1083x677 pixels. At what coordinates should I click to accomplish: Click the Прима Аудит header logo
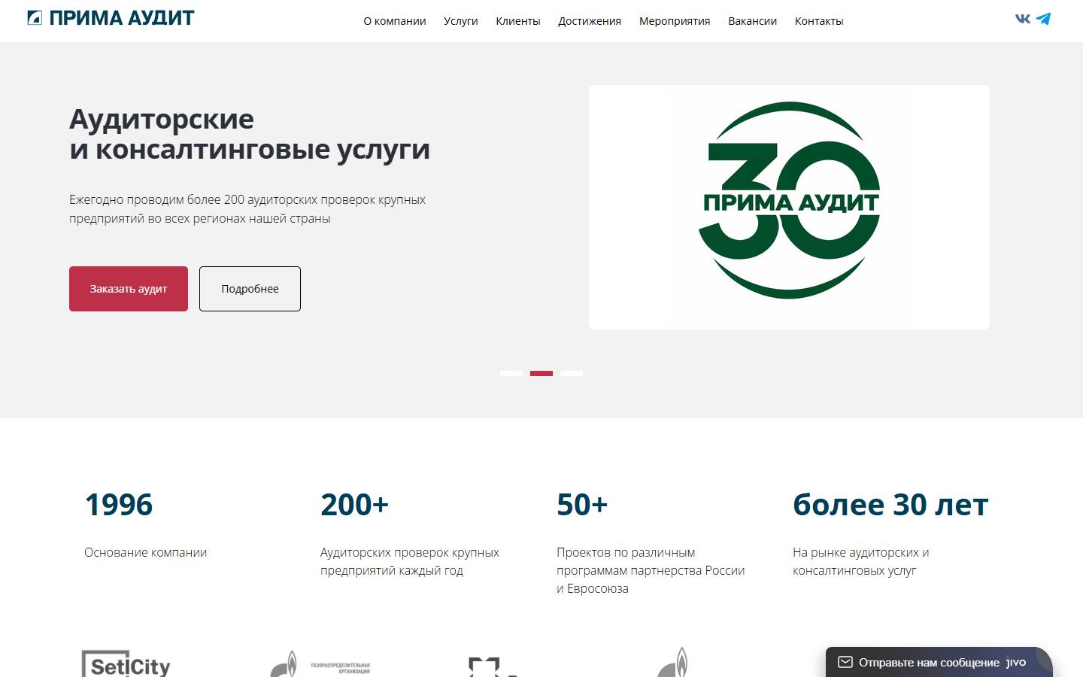click(x=111, y=18)
